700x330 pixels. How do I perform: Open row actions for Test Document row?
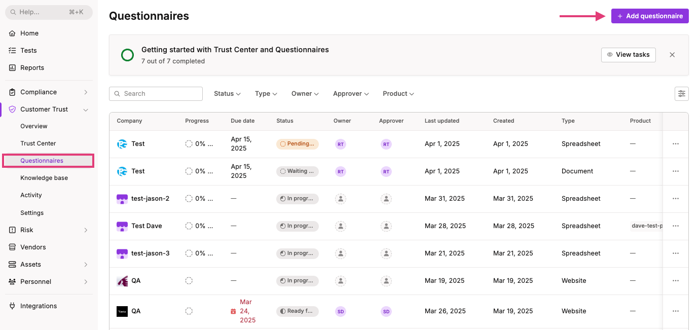point(676,171)
